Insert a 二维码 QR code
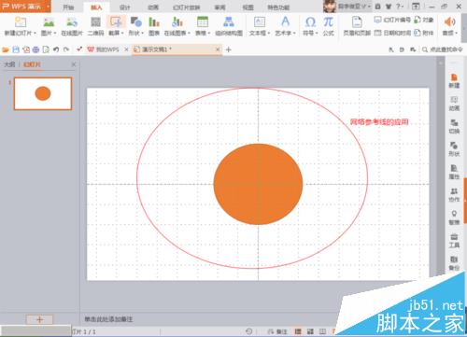 point(95,26)
